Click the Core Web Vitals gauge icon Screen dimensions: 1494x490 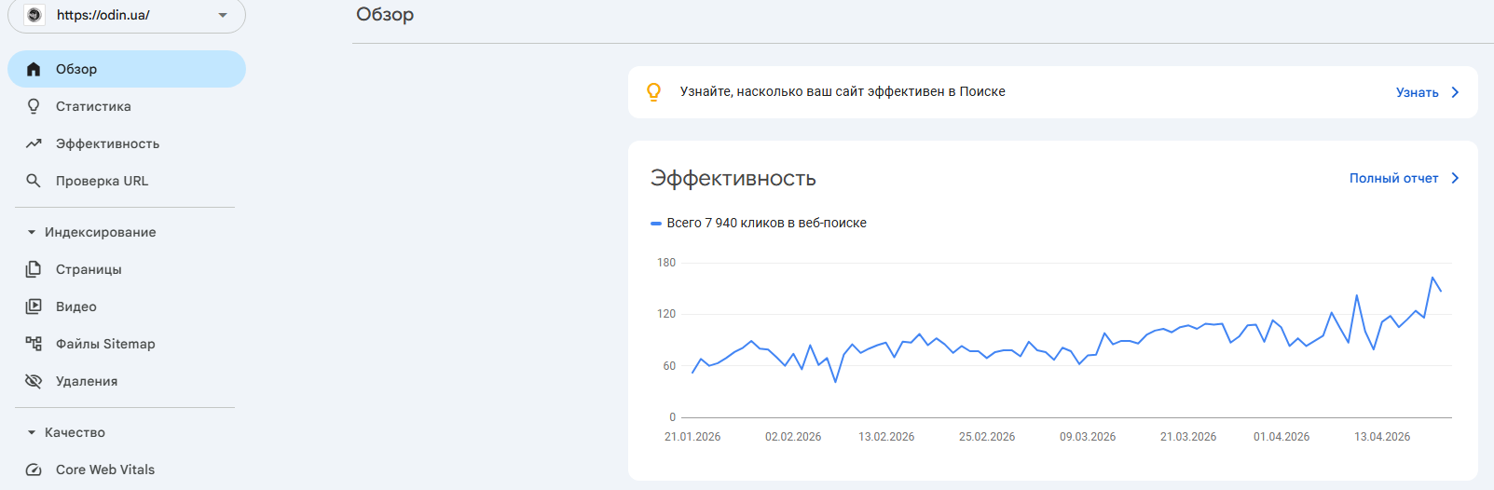[34, 470]
